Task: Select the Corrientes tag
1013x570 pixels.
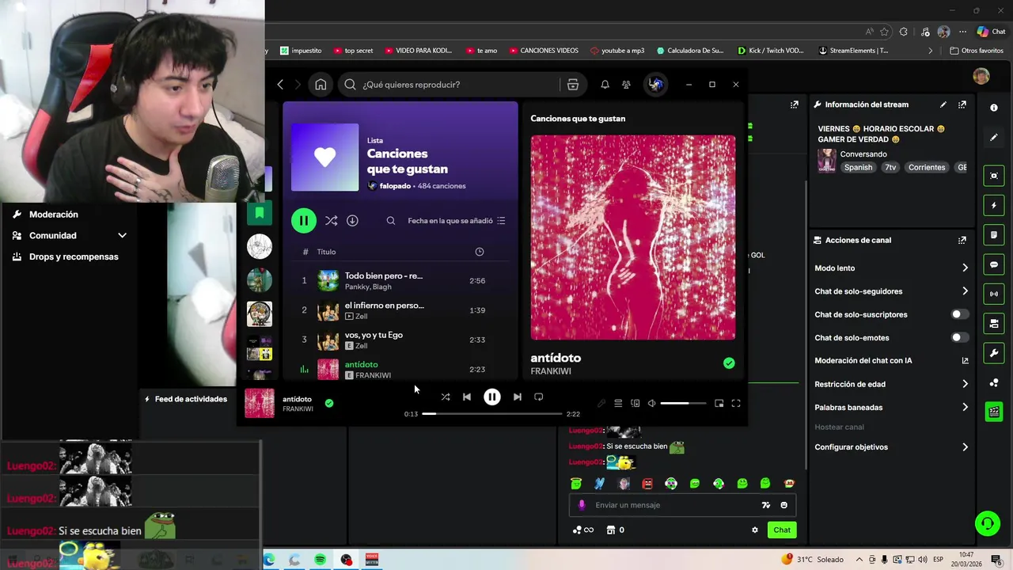Action: [927, 168]
